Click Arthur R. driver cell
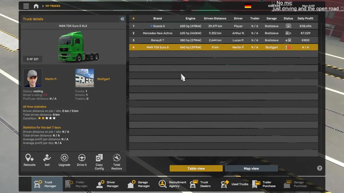 [x=238, y=33]
